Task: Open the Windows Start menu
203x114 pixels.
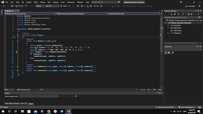Action: tap(3, 111)
